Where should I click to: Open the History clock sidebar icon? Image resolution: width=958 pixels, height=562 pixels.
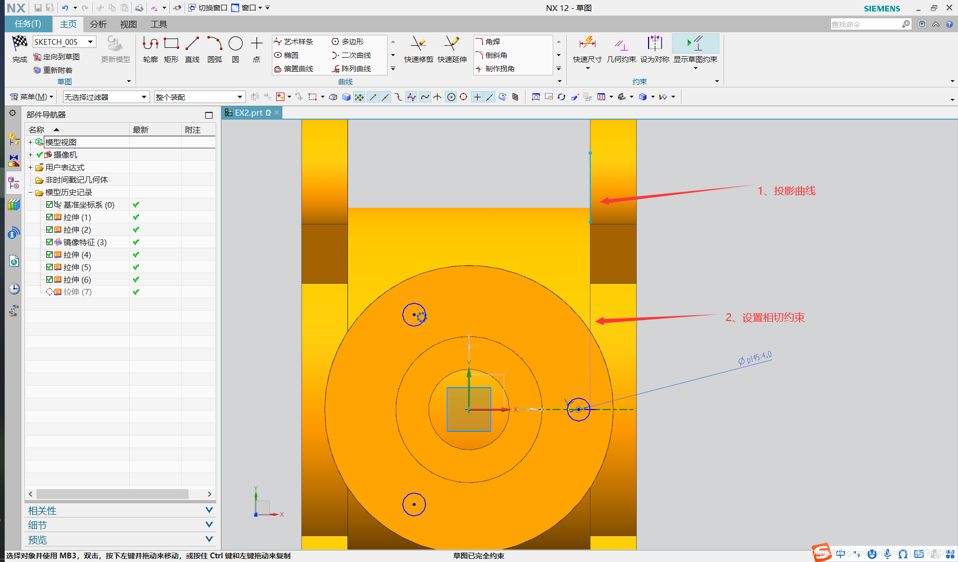pos(14,289)
